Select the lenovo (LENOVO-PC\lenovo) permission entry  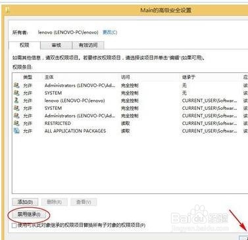(x=130, y=101)
